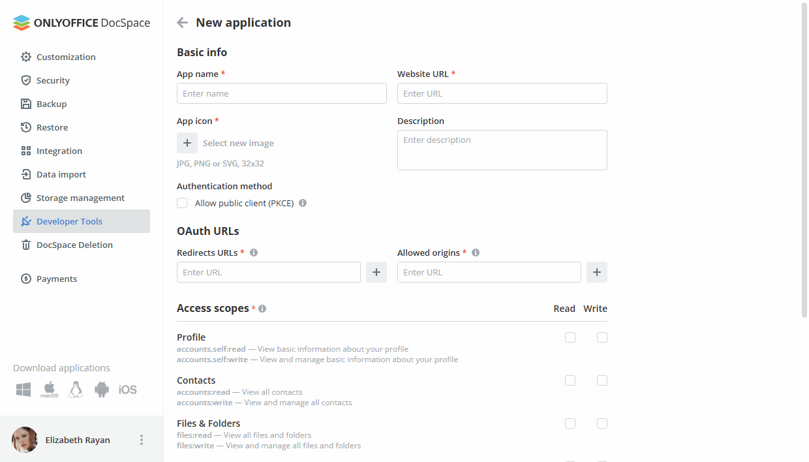Click the App name input field
The height and width of the screenshot is (462, 809).
281,93
